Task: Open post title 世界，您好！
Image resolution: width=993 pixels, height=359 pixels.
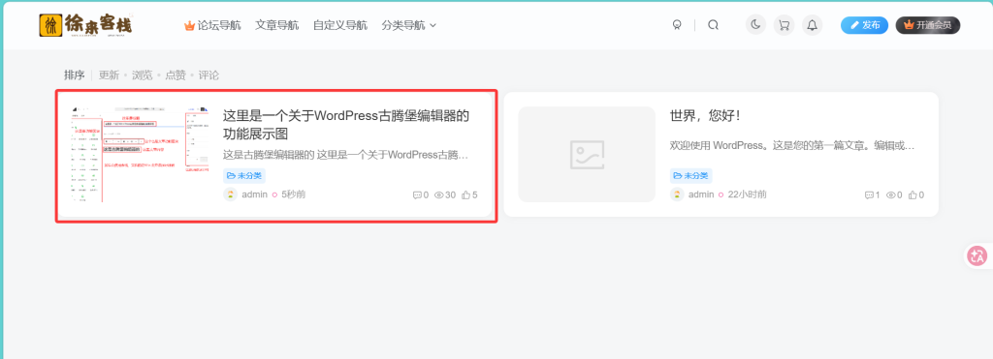Action: click(705, 116)
